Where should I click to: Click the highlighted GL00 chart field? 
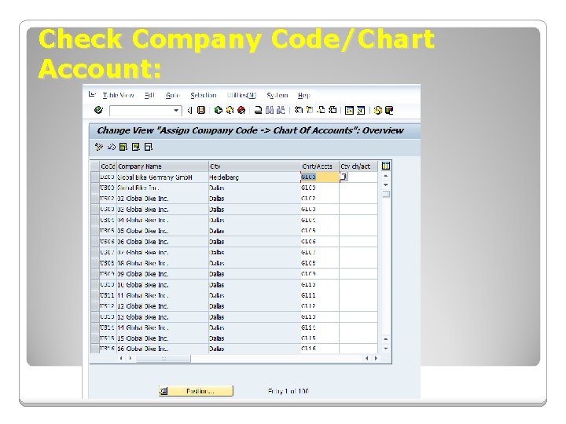[320, 177]
